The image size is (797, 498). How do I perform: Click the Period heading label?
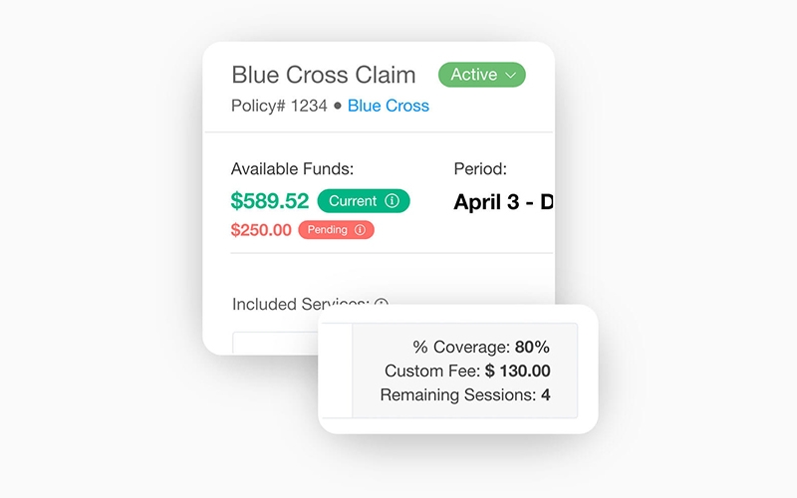[x=480, y=169]
